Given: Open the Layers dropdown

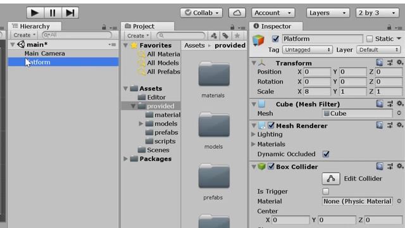Looking at the screenshot, I should 328,13.
